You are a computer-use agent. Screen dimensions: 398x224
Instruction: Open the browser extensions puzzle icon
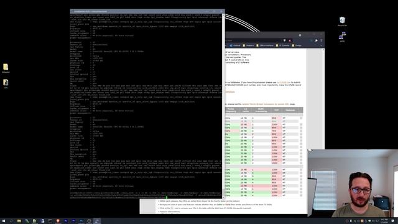(317, 40)
